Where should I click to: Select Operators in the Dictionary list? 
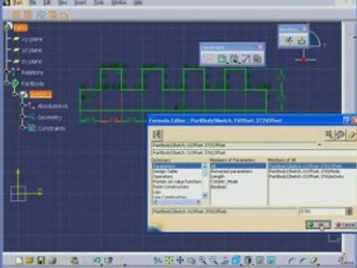pos(163,176)
